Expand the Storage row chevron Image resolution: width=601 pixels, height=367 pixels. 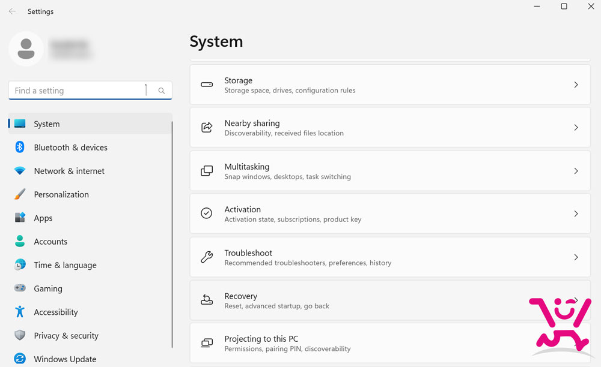(x=576, y=85)
